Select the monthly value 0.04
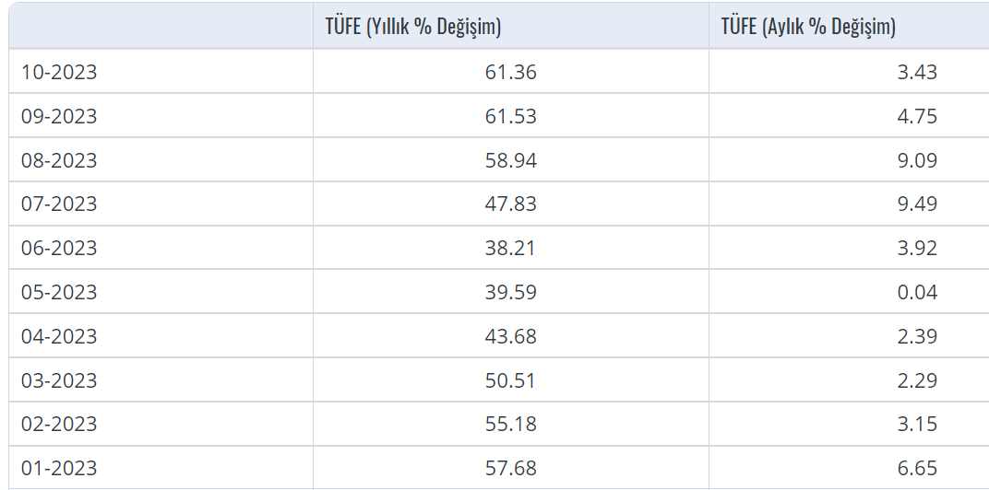989x490 pixels. (x=917, y=292)
